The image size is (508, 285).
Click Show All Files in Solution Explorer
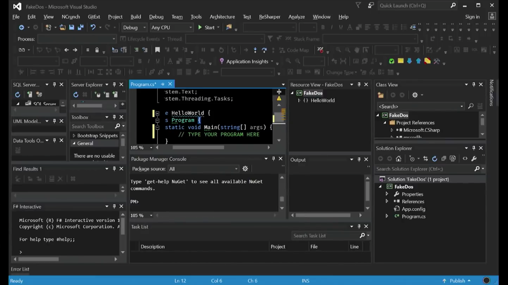pyautogui.click(x=453, y=159)
